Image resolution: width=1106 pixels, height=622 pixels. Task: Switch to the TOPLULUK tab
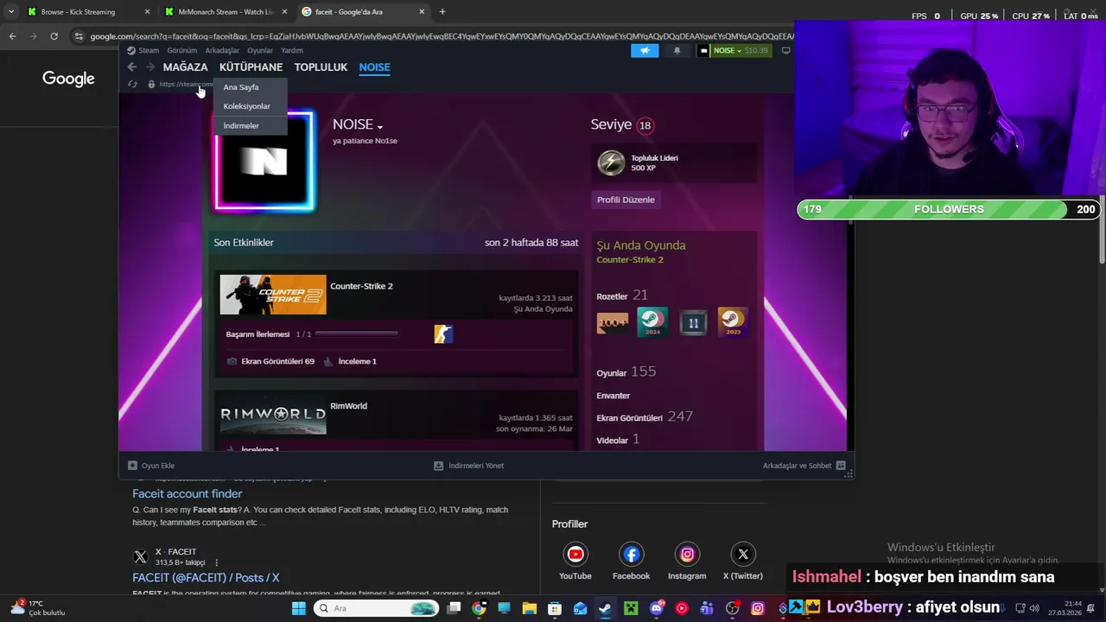coord(321,67)
